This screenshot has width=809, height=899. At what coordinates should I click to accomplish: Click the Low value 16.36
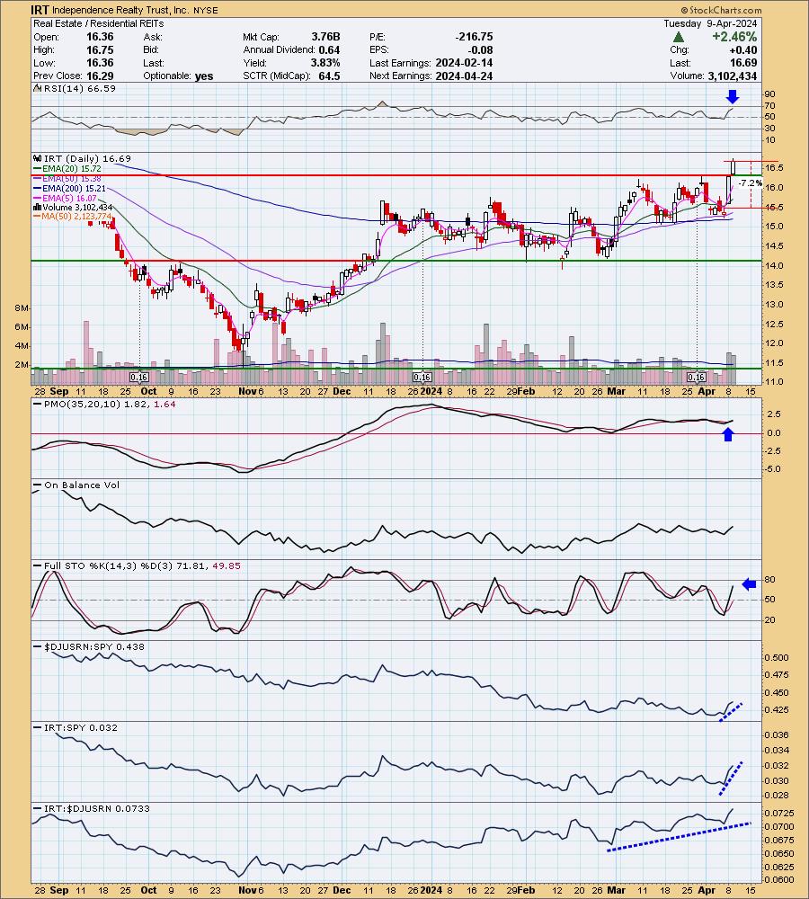pyautogui.click(x=100, y=63)
